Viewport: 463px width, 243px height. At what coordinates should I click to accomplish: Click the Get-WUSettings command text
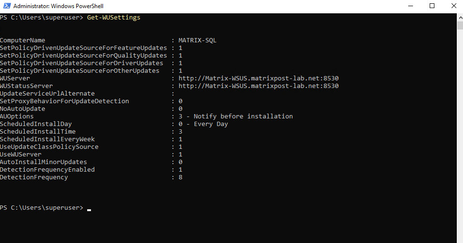pos(113,18)
